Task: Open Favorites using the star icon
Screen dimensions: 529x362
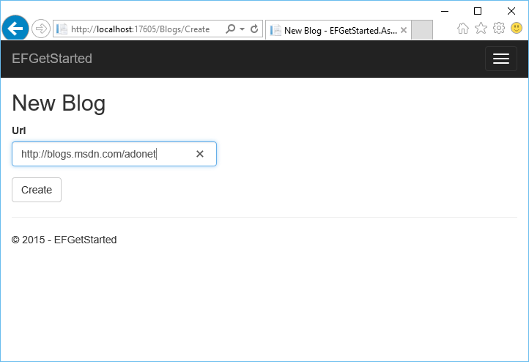Action: coord(481,29)
